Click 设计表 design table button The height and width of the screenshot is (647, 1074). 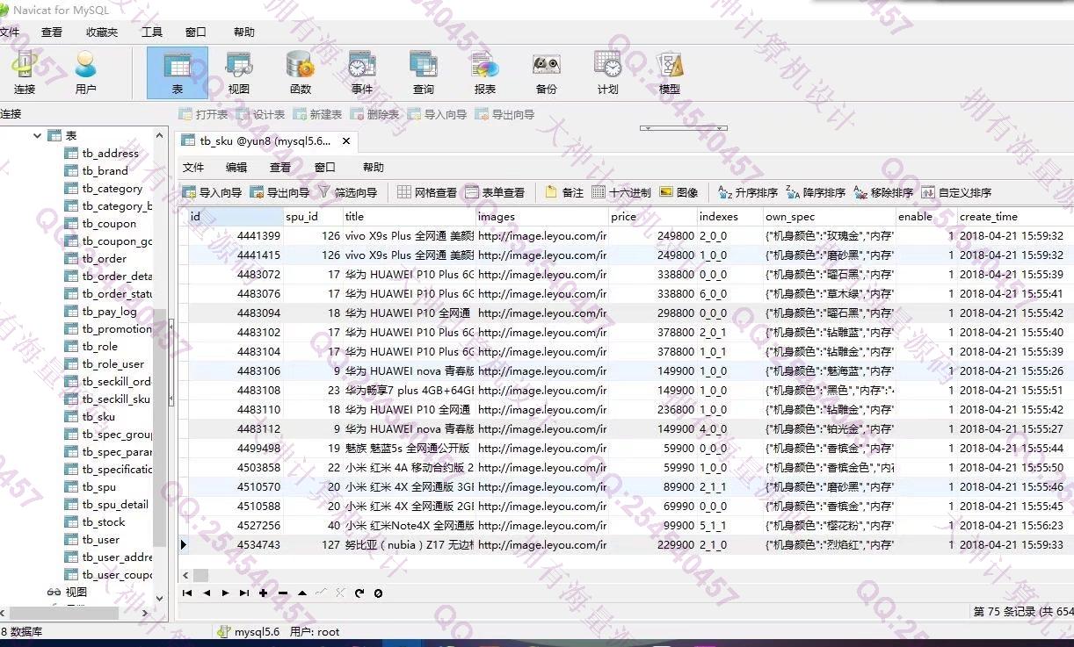(x=260, y=114)
